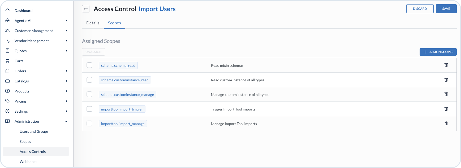461x168 pixels.
Task: Switch to the Details tab
Action: point(93,23)
